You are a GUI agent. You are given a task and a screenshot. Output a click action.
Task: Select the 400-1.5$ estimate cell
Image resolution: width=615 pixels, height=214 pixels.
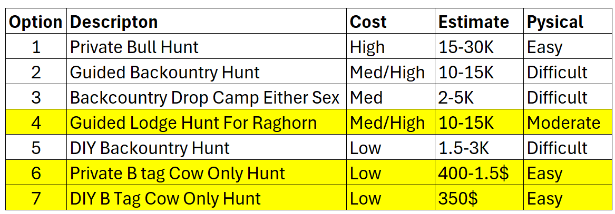click(473, 173)
